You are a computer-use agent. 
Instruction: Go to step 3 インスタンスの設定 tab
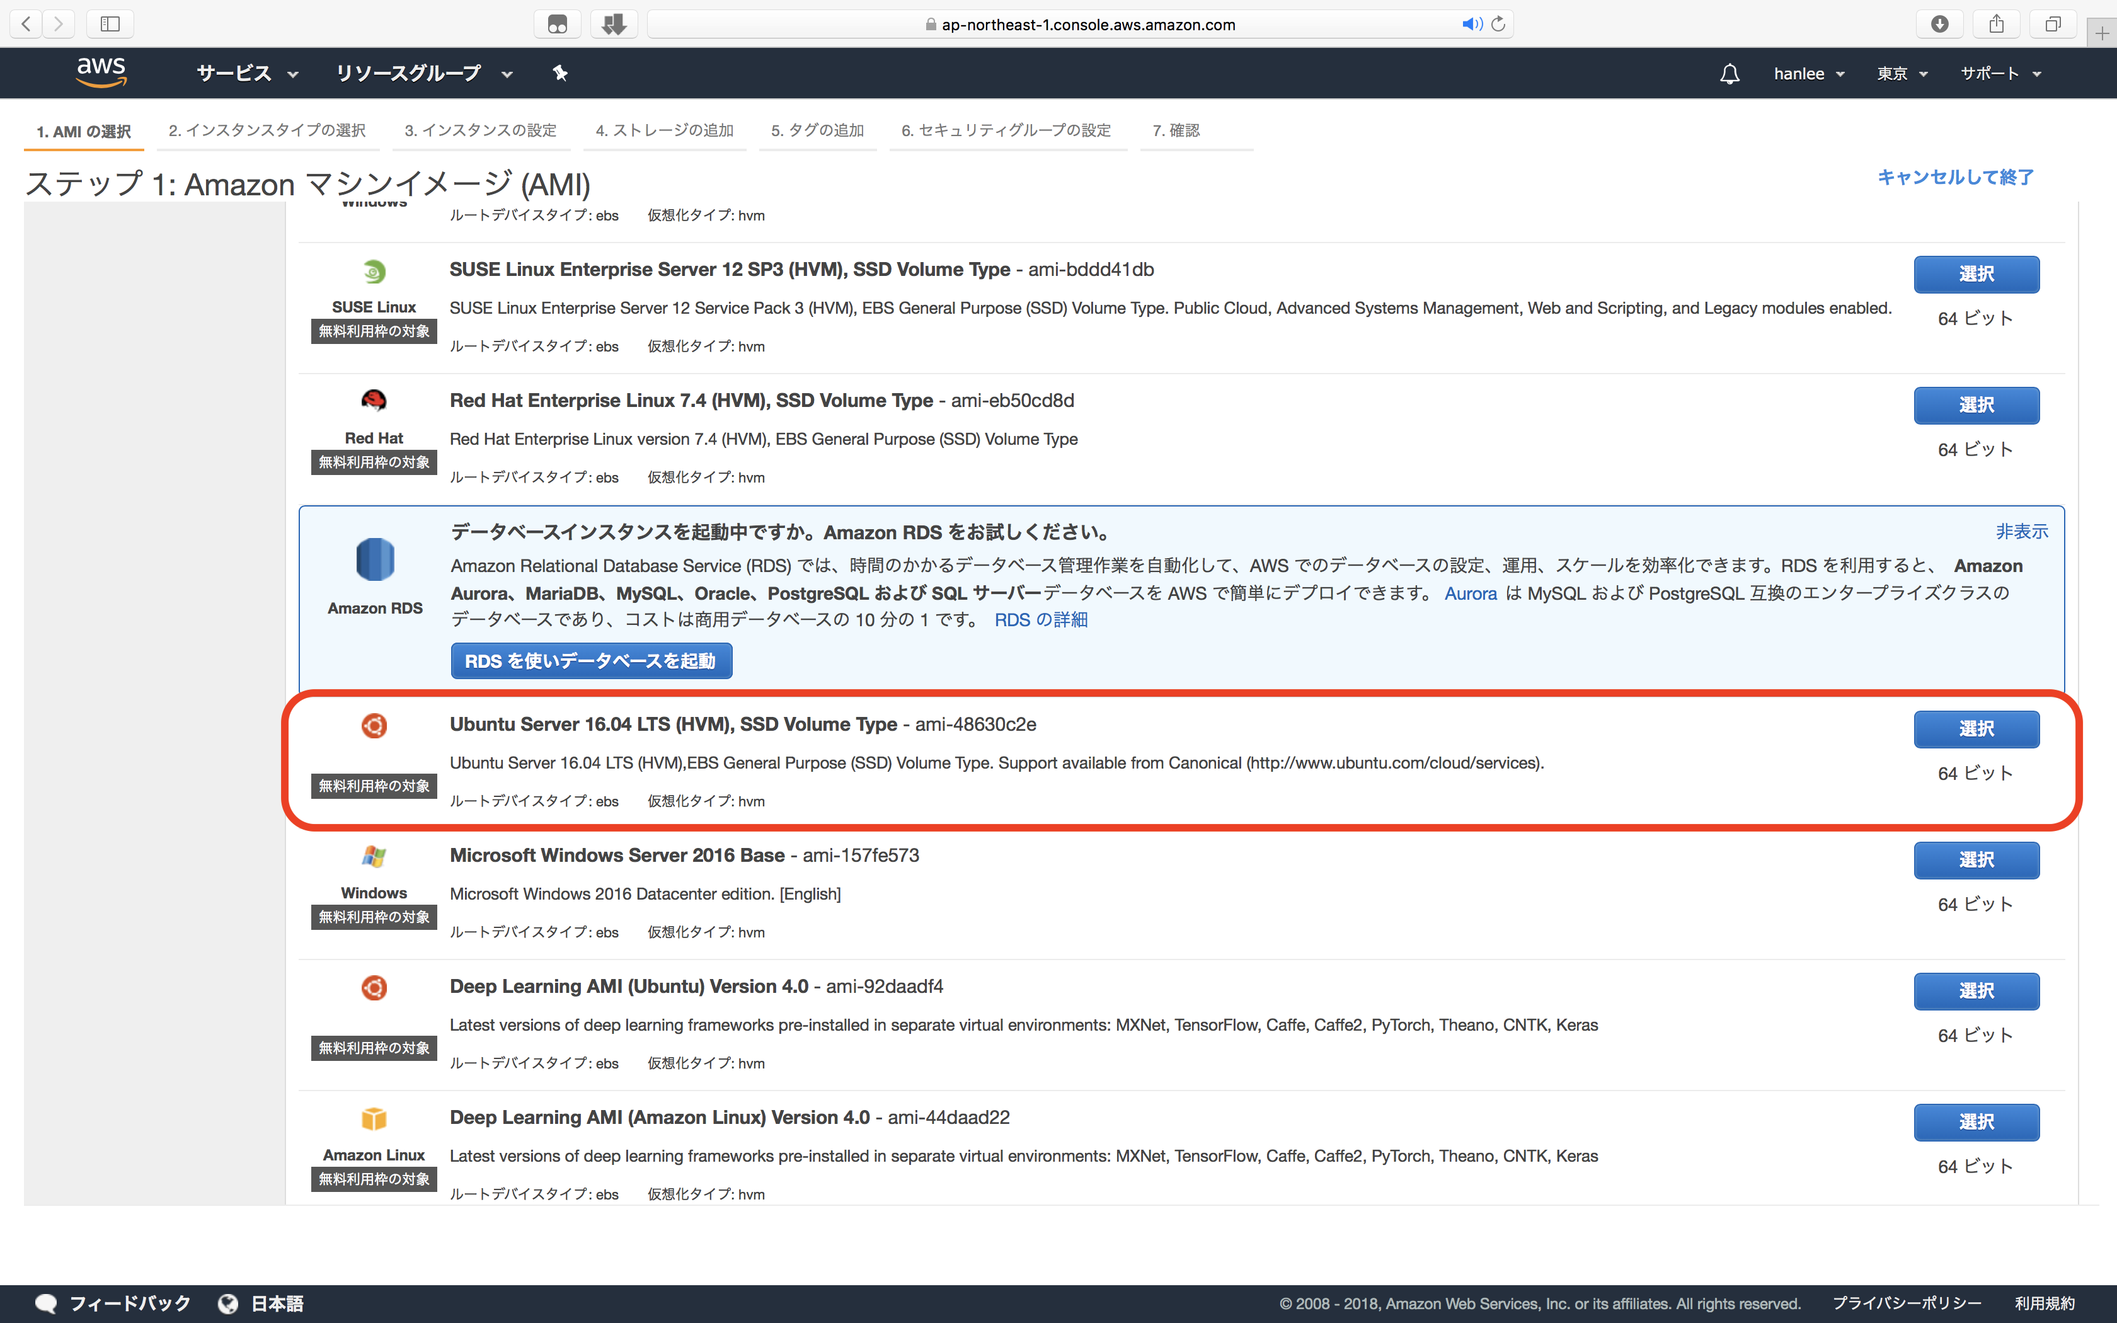[x=480, y=130]
